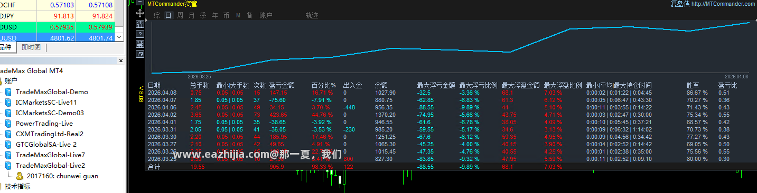Click the cross move icon in side strip

(x=140, y=13)
